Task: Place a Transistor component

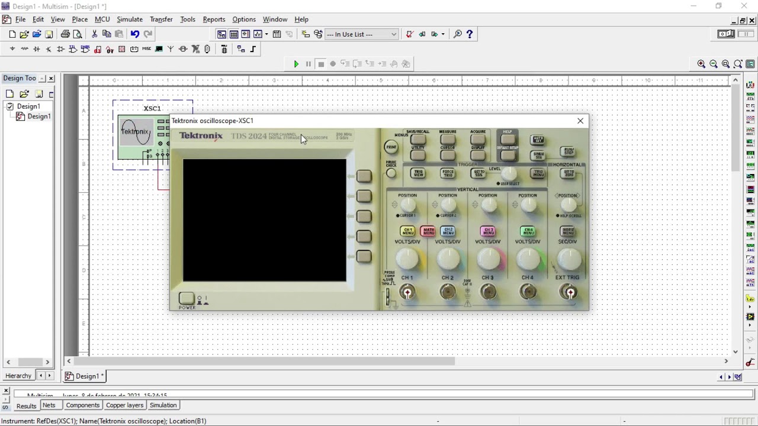Action: click(x=49, y=49)
